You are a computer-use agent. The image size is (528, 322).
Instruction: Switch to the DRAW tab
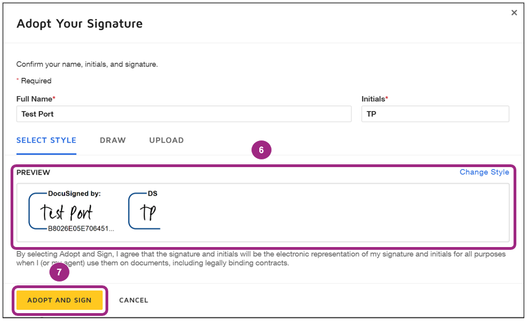113,140
